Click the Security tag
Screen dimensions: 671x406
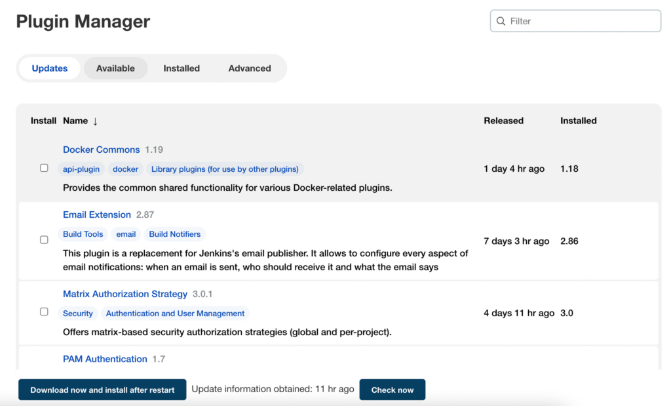78,314
